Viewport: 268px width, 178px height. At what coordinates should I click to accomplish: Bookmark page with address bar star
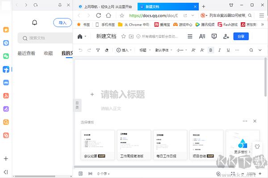(121, 16)
